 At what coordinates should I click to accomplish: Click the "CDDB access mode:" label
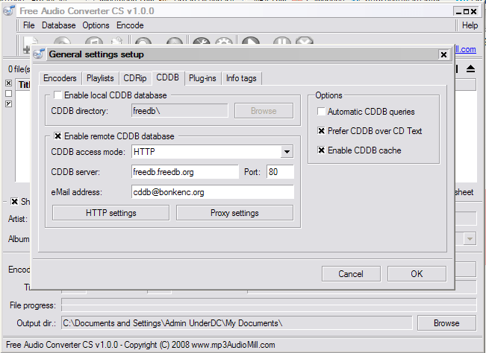(x=88, y=152)
